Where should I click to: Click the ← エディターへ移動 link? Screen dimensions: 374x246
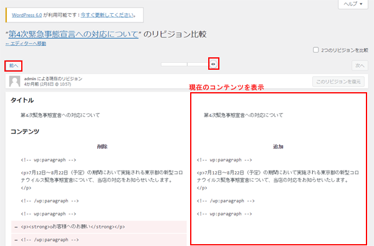(26, 44)
